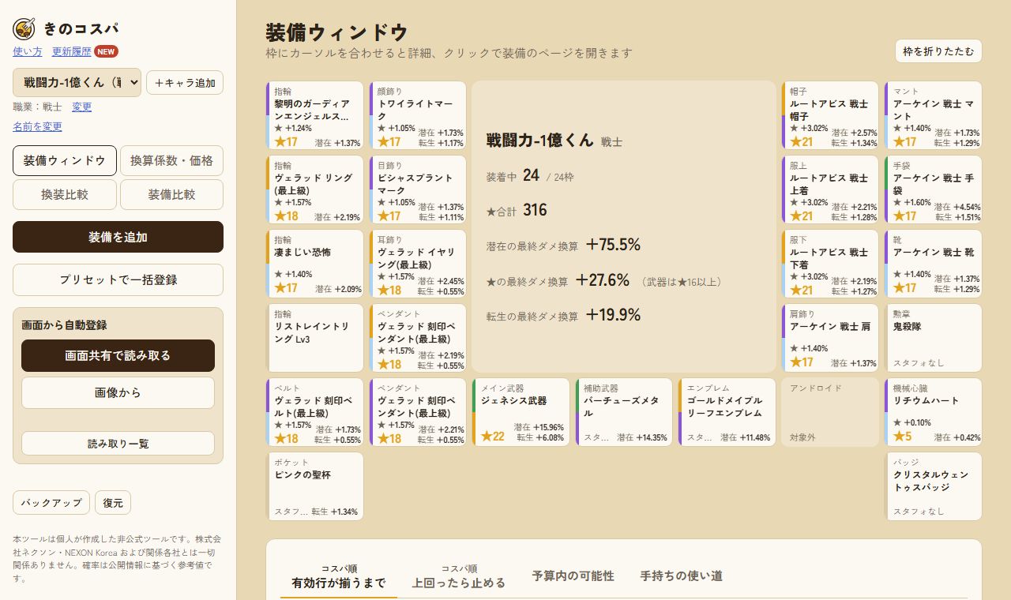Open the 凄まじい恐怖 ring card
The height and width of the screenshot is (600, 1011).
click(x=315, y=264)
